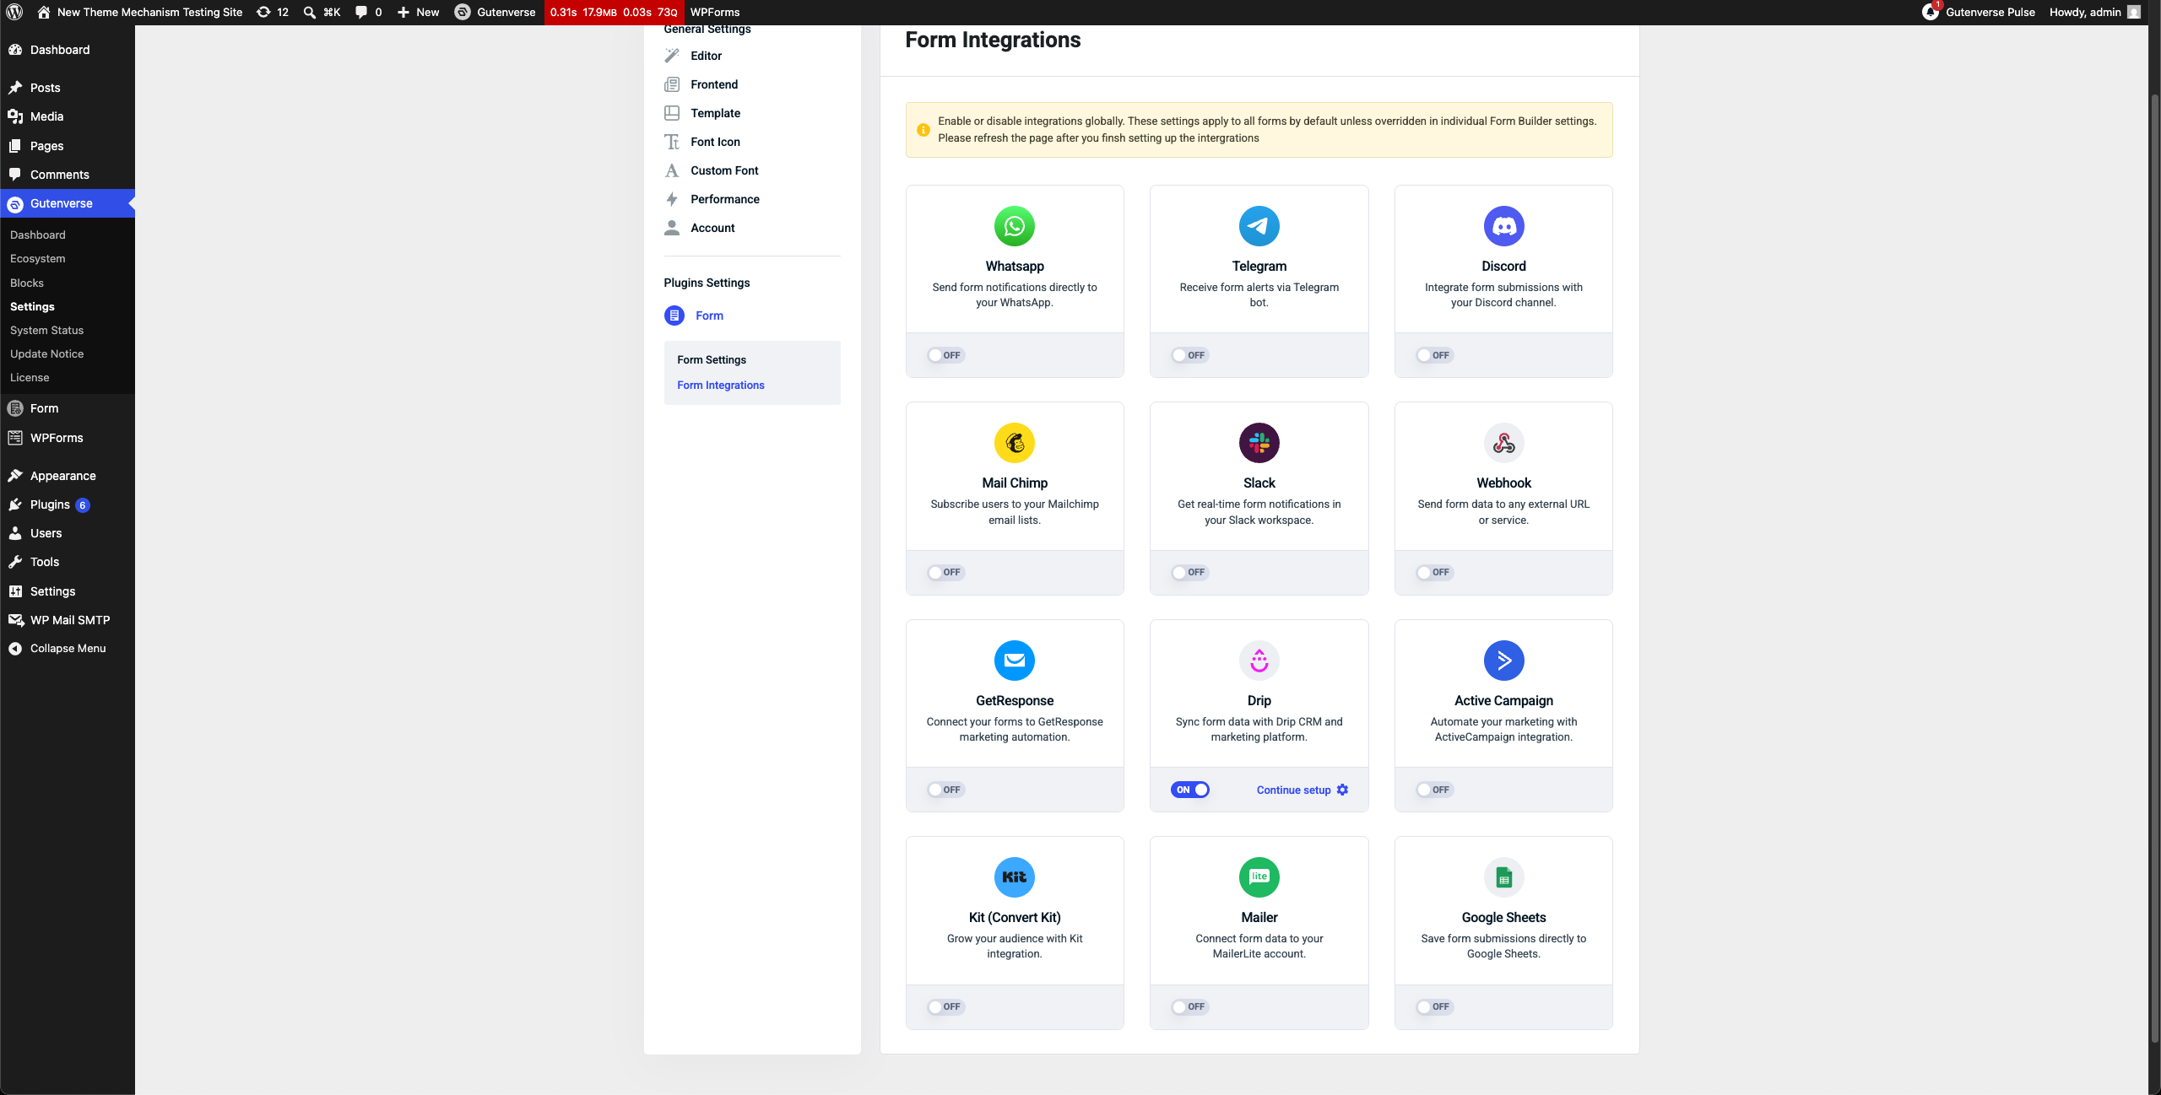Open Tools in the admin sidebar
2161x1095 pixels.
point(68,562)
